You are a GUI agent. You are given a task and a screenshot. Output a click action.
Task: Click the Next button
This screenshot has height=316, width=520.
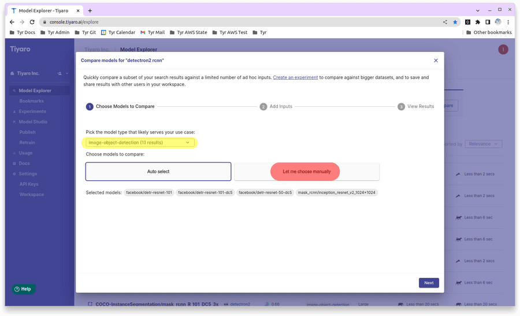[x=429, y=283]
